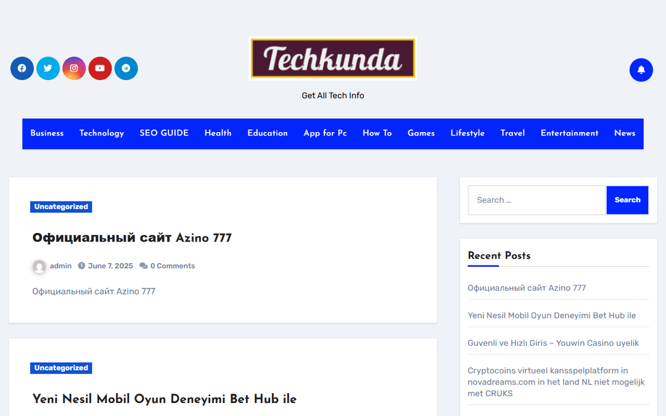Image resolution: width=666 pixels, height=416 pixels.
Task: Open the Health menu item
Action: (x=218, y=133)
